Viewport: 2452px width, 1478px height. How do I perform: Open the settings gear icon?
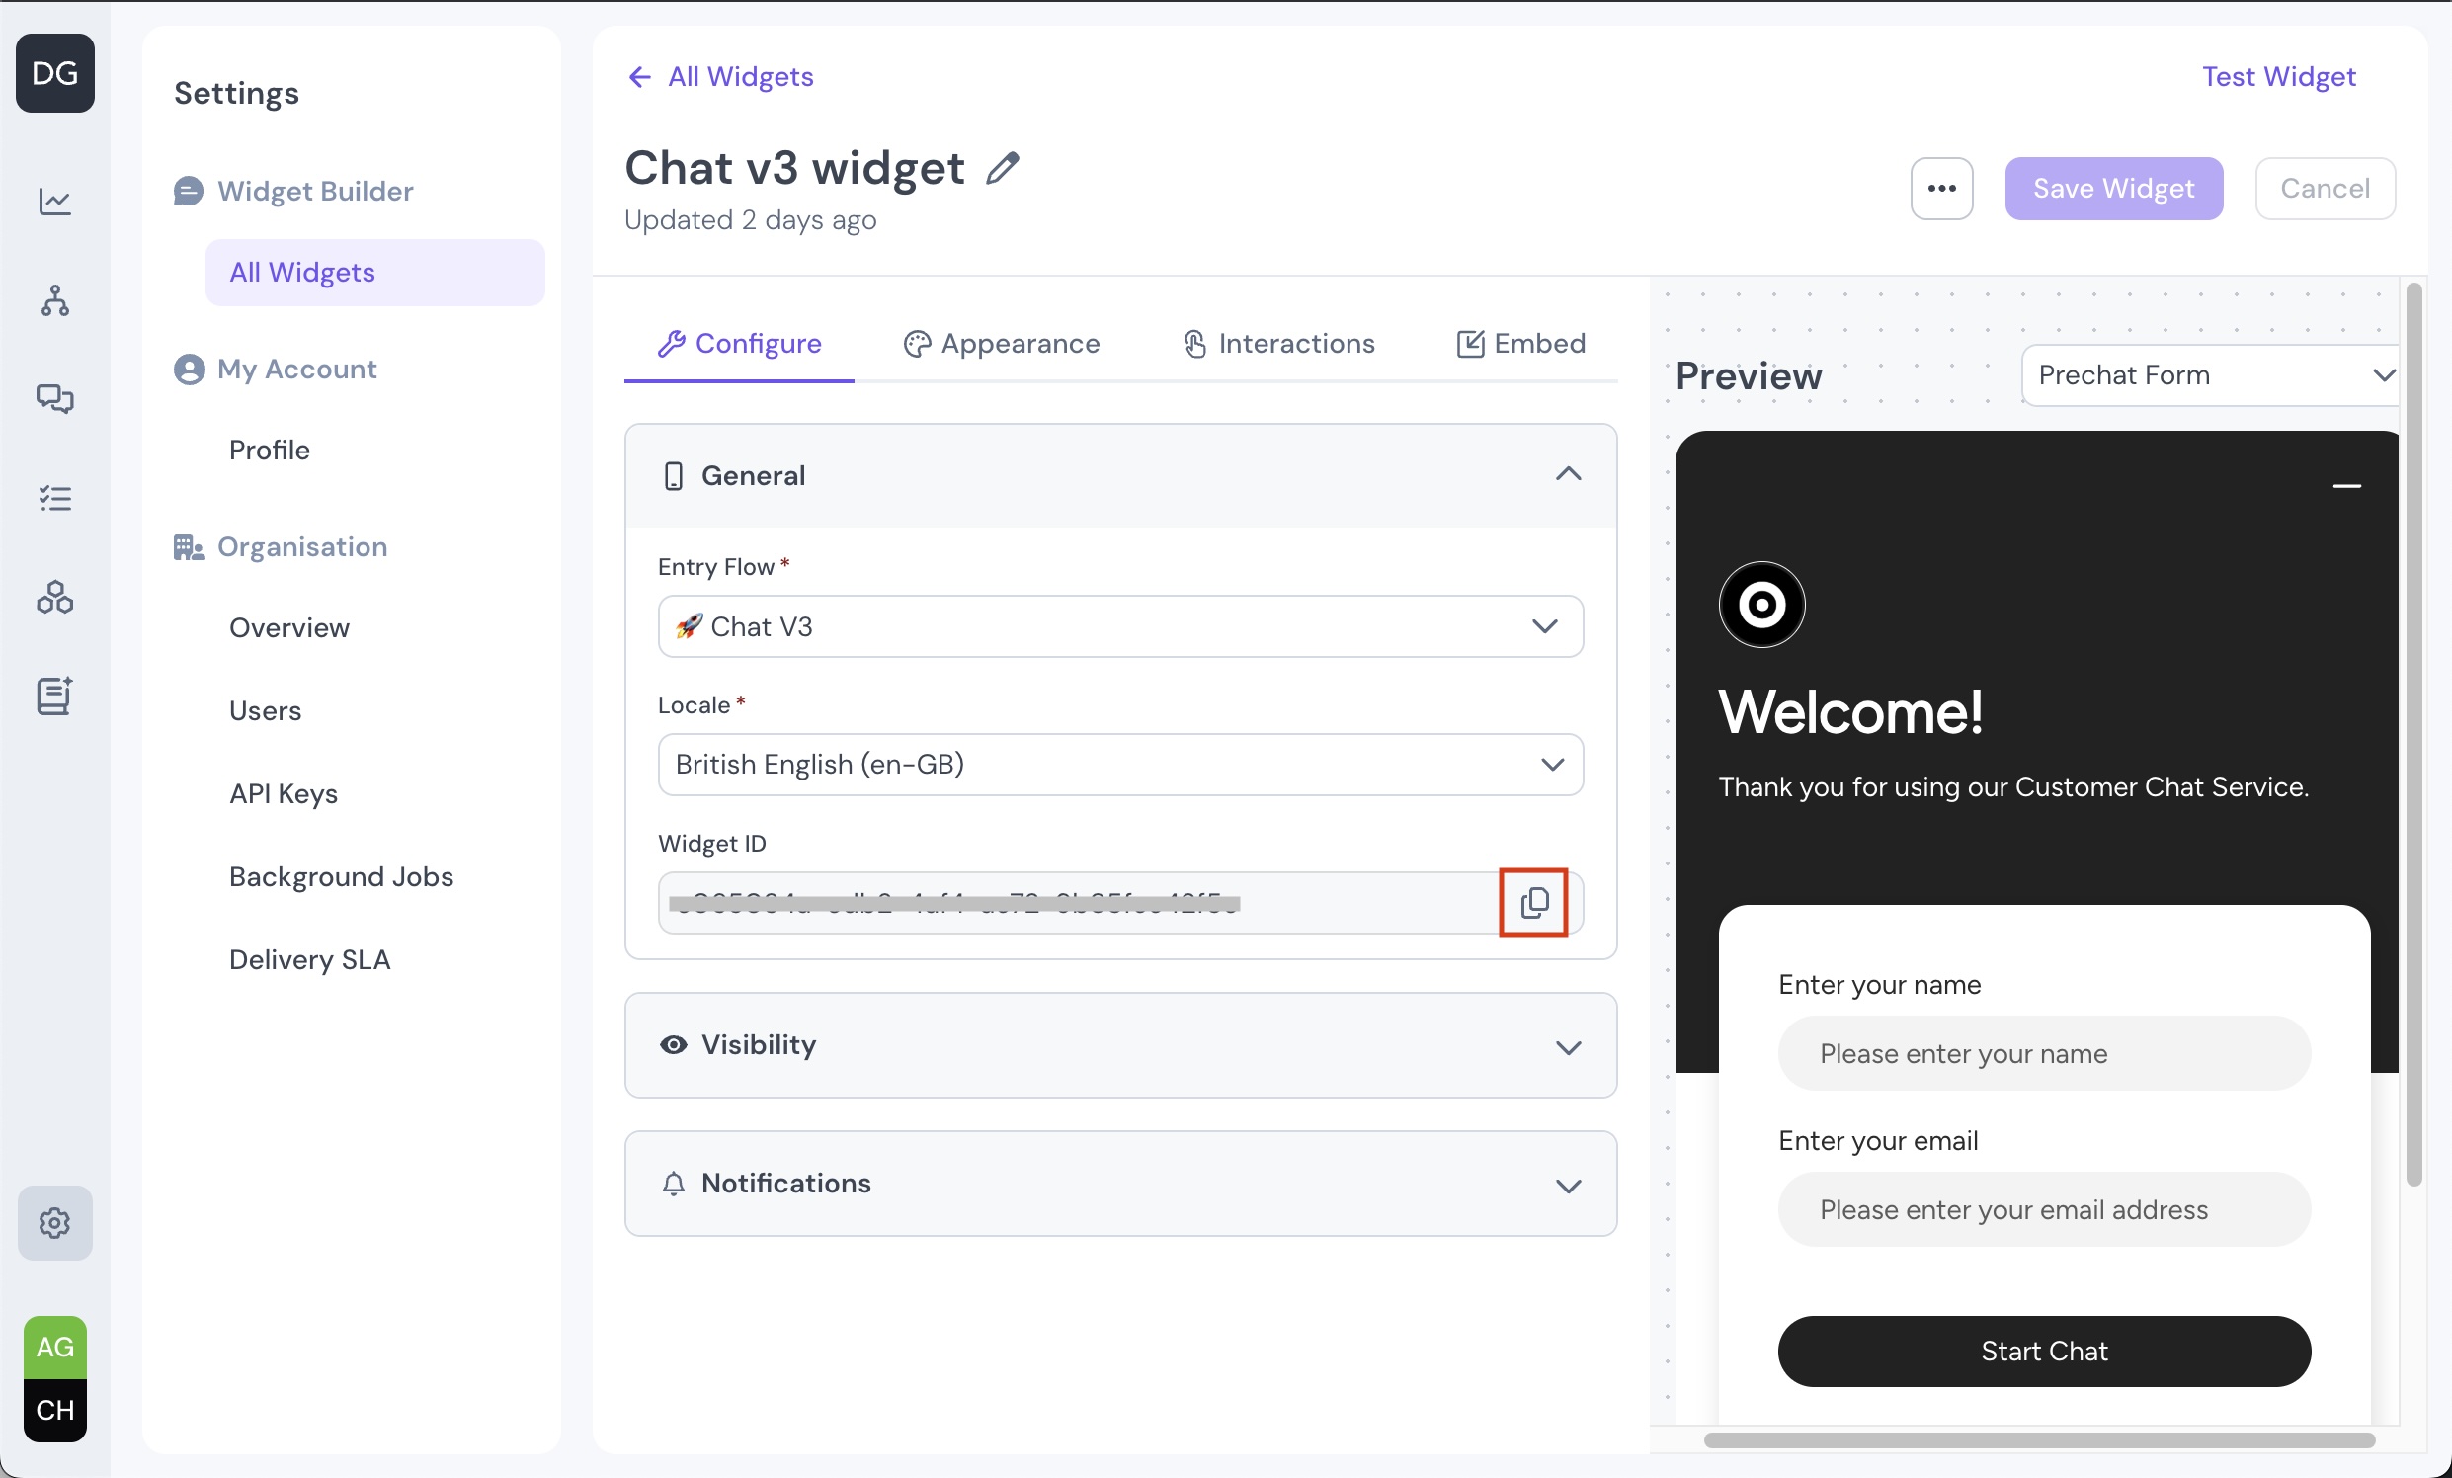click(54, 1222)
